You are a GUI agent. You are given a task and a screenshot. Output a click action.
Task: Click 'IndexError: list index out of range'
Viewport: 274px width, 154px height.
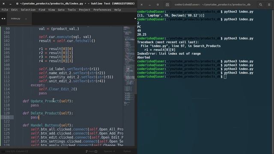pyautogui.click(x=169, y=53)
